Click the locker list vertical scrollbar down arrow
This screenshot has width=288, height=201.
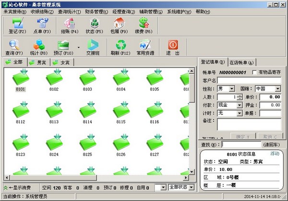(192, 172)
